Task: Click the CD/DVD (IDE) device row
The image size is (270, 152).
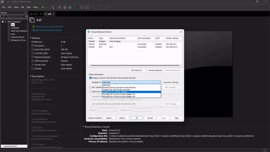Action: pyautogui.click(x=55, y=53)
